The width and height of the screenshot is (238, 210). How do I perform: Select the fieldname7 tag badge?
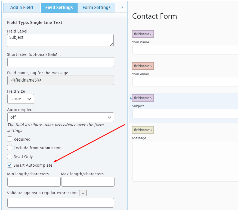point(143,34)
